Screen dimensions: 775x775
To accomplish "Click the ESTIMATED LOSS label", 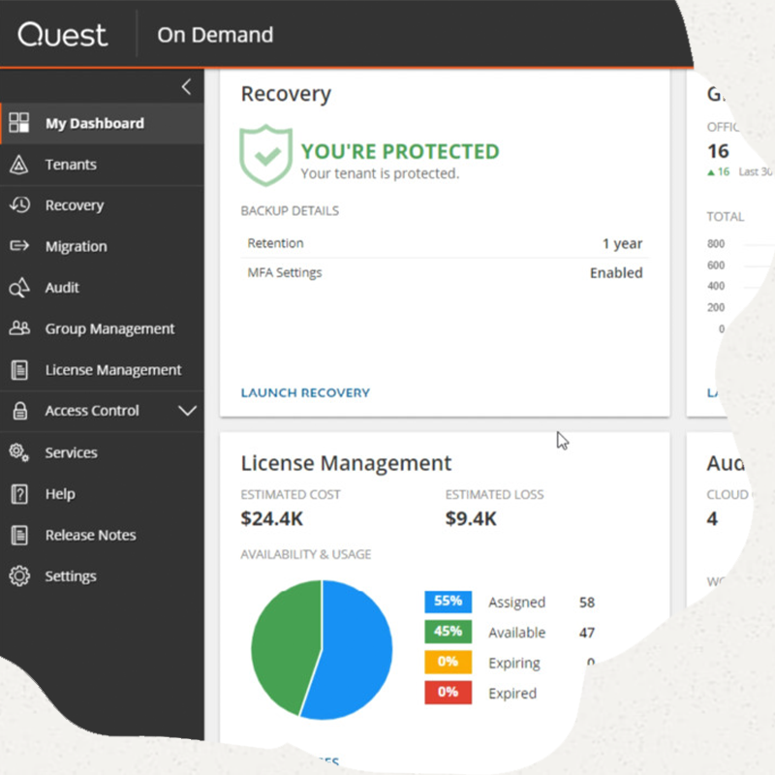I will (494, 495).
